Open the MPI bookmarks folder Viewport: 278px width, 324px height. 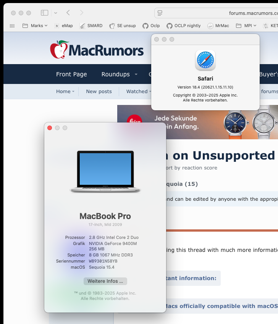click(246, 26)
